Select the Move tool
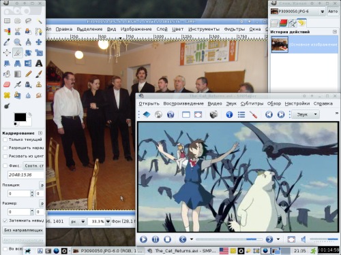341x255 pixels. [x=39, y=42]
